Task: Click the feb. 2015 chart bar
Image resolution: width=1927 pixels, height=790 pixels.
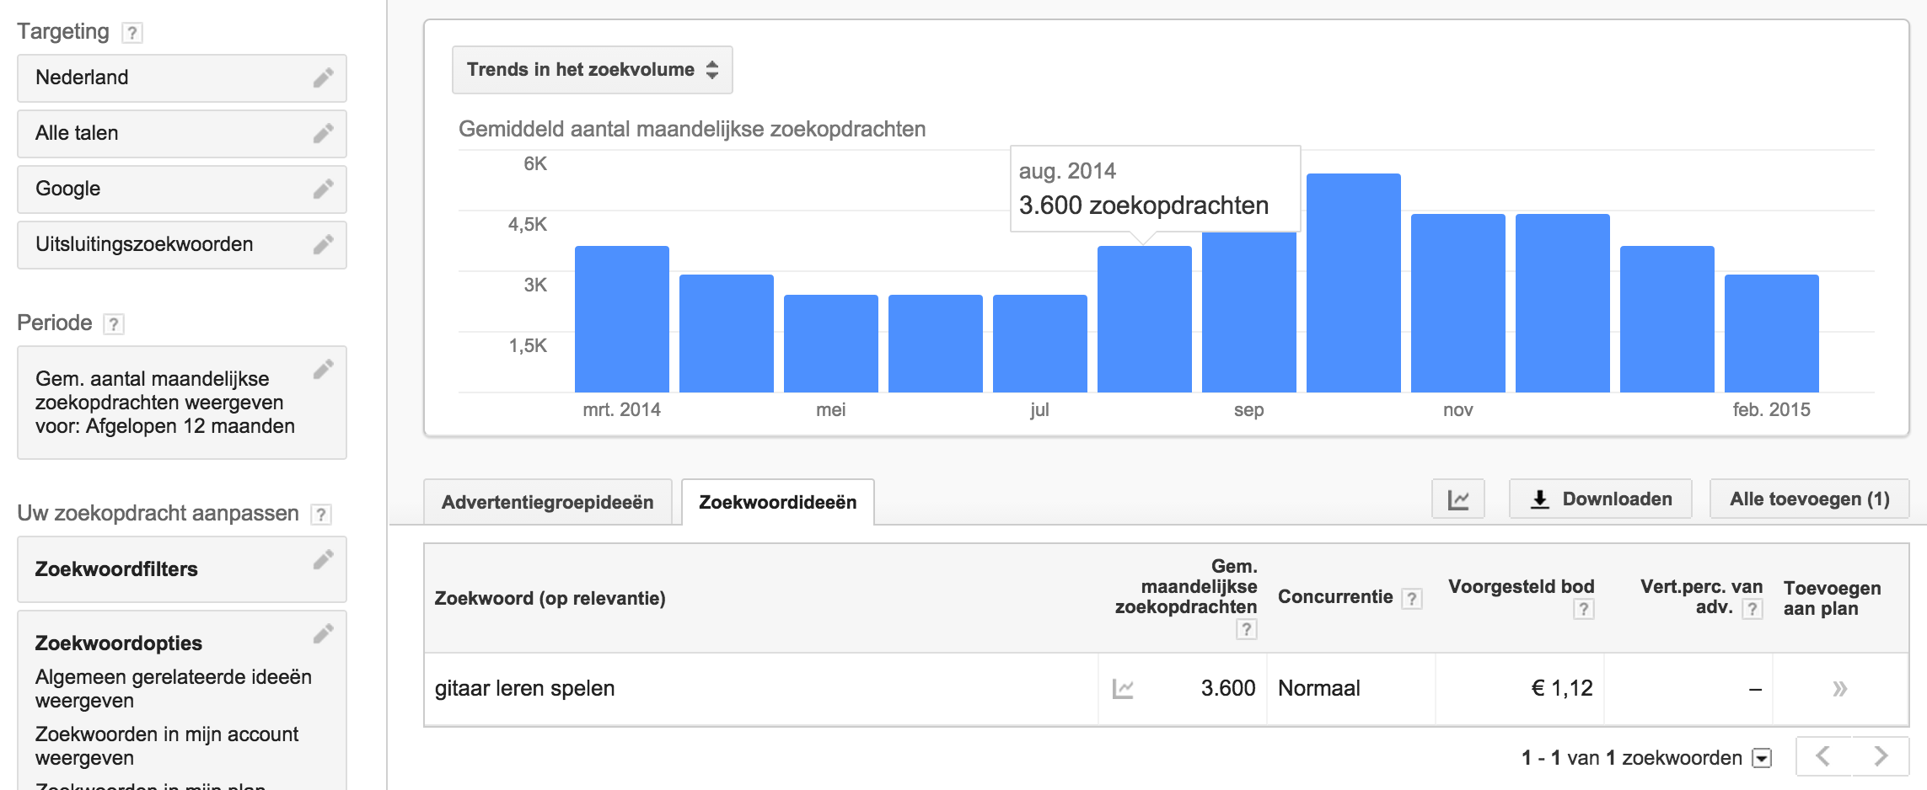Action: [x=1772, y=334]
